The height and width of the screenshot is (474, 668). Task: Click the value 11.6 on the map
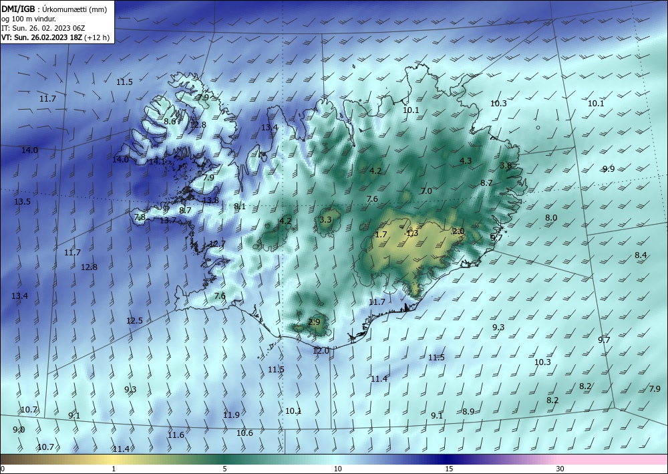pos(176,435)
